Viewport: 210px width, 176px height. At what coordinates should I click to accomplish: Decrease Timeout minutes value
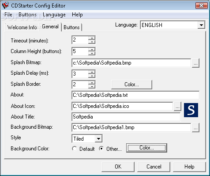coord(92,42)
